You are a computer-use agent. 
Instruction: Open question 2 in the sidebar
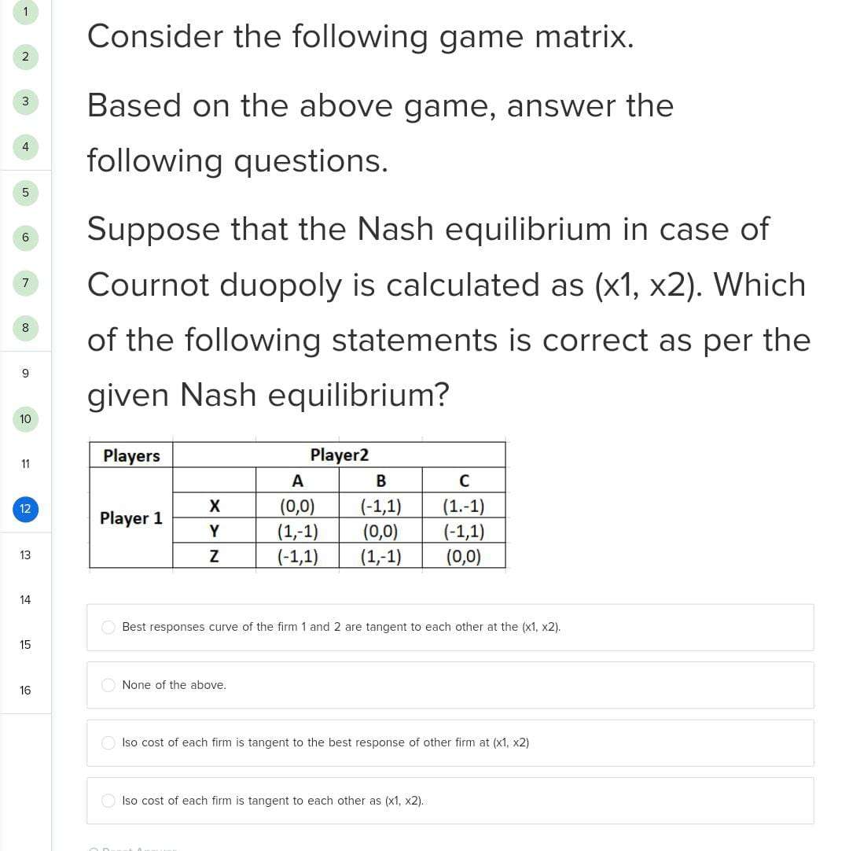pyautogui.click(x=25, y=57)
